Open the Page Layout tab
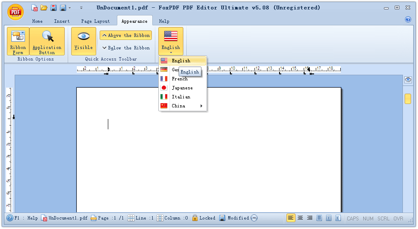 pos(95,21)
